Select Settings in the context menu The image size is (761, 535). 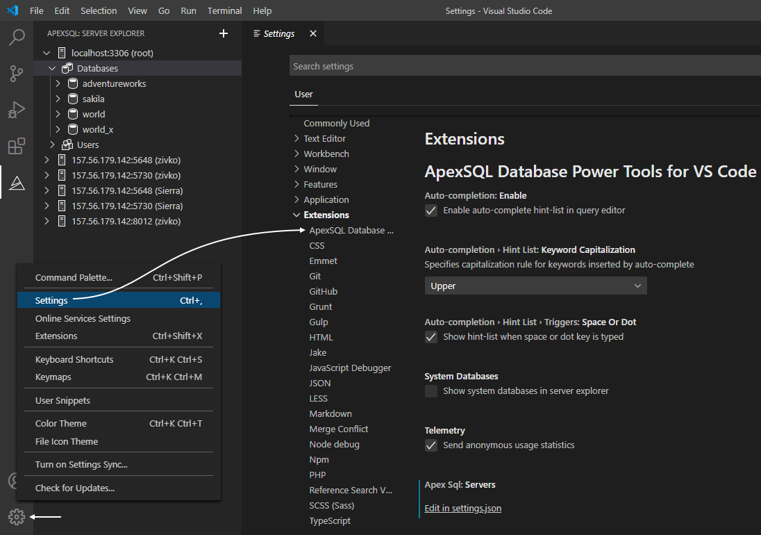tap(119, 301)
